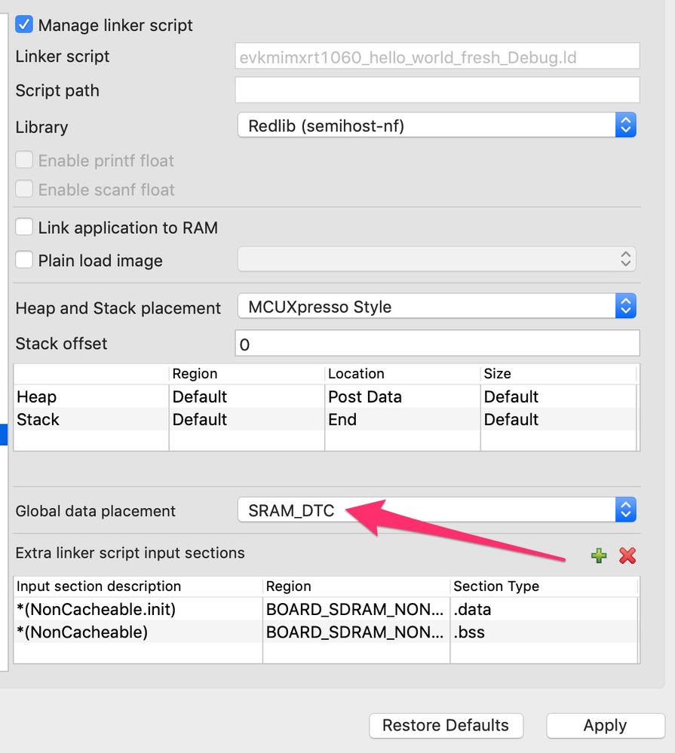The image size is (675, 753).
Task: Add an extra linker script input section
Action: (599, 556)
